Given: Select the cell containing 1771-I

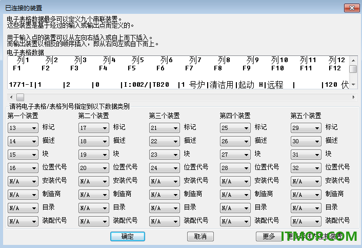Looking at the screenshot, I should coord(21,85).
